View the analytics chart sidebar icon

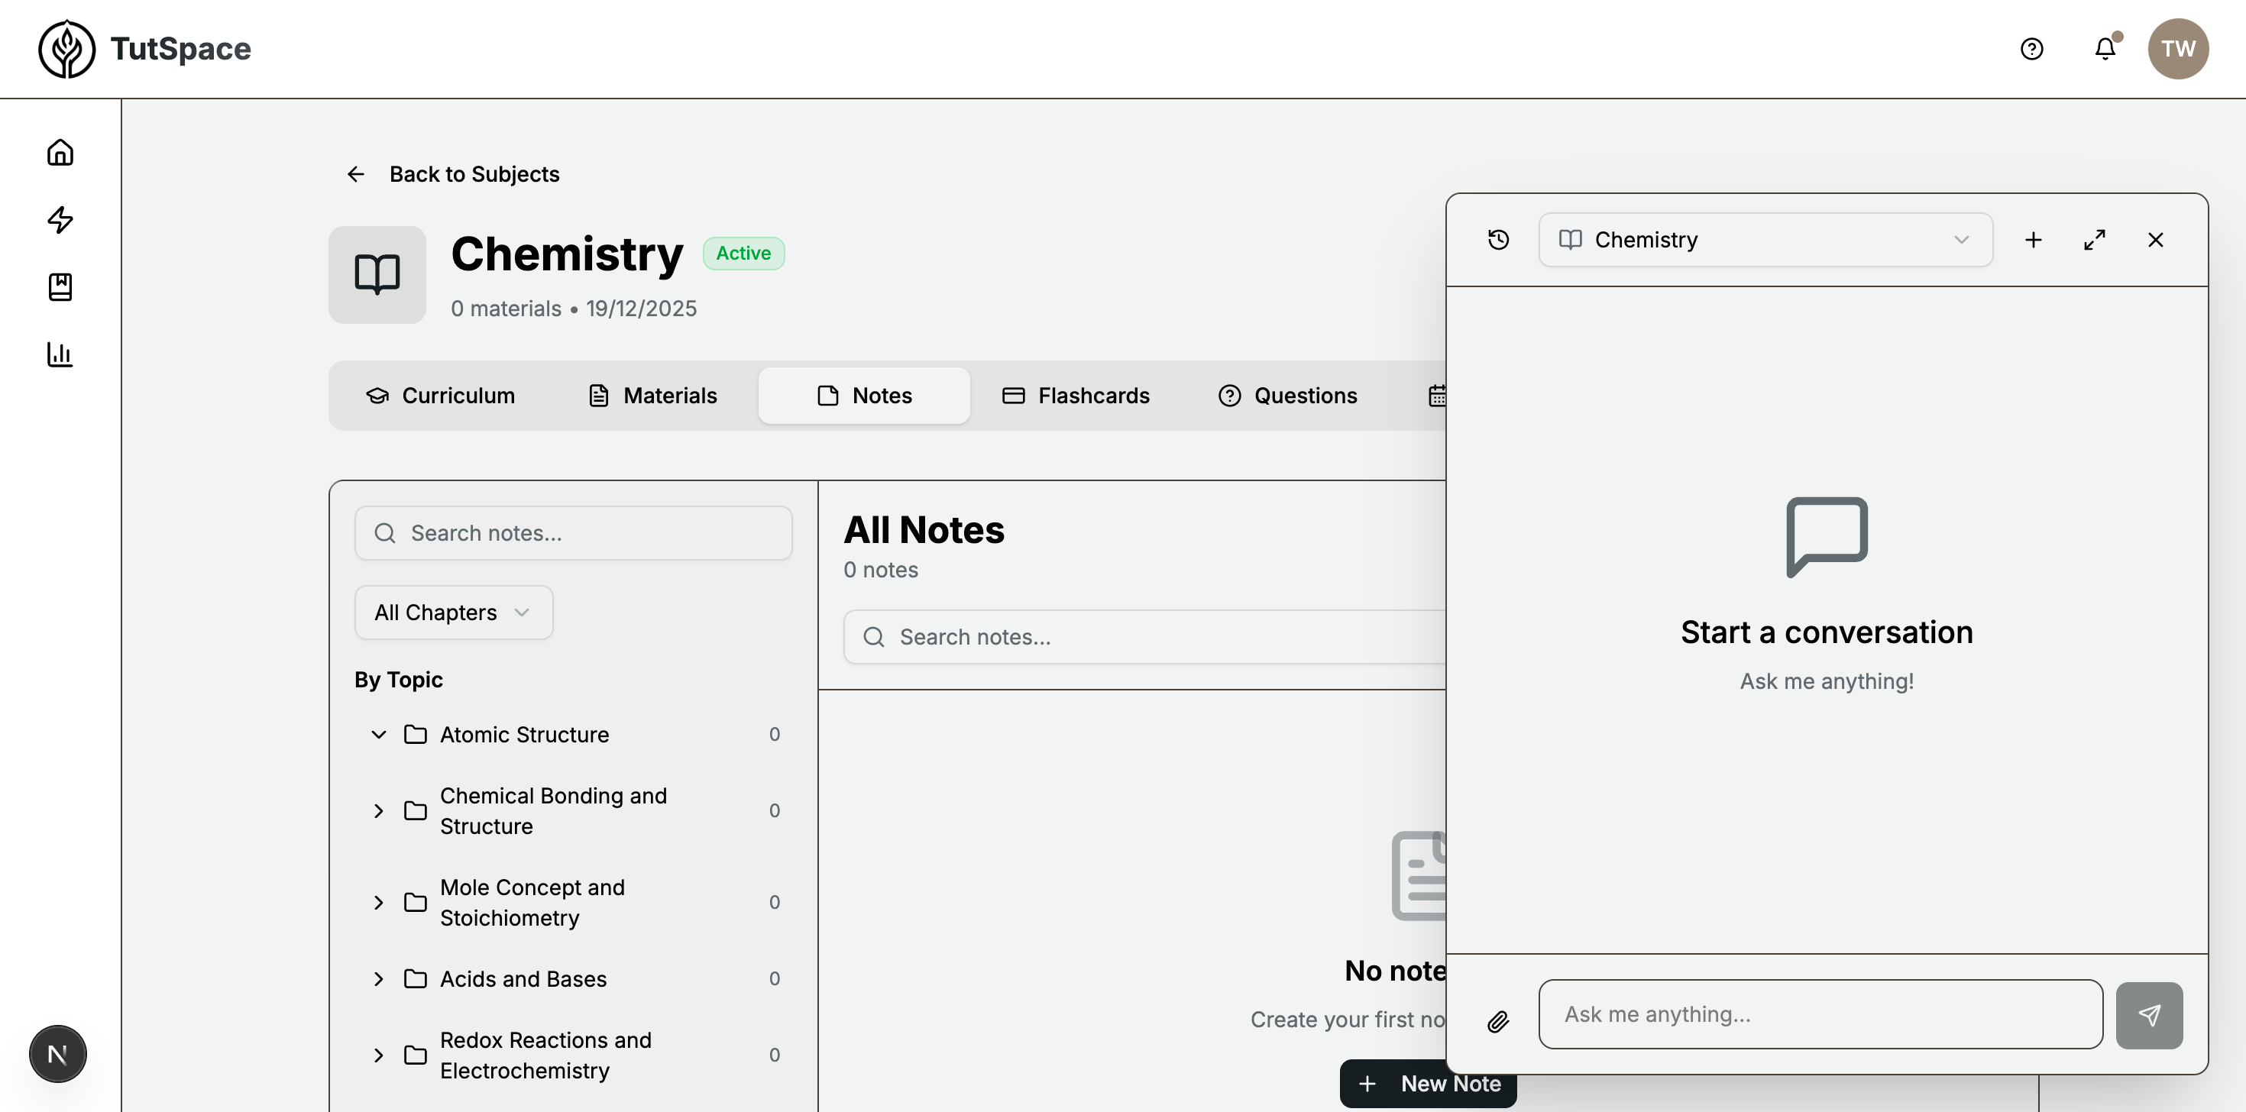60,354
